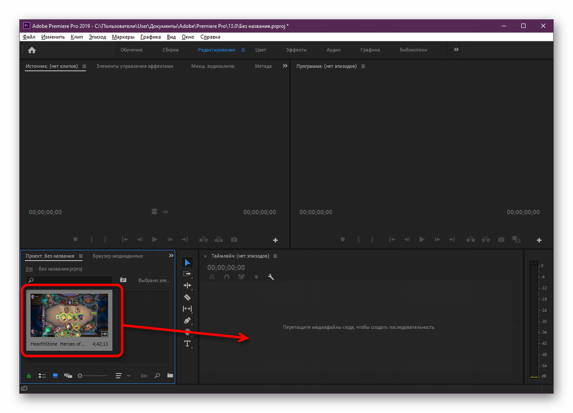Click the Project panel thumbnail zoom slider
This screenshot has width=573, height=413.
[x=92, y=376]
